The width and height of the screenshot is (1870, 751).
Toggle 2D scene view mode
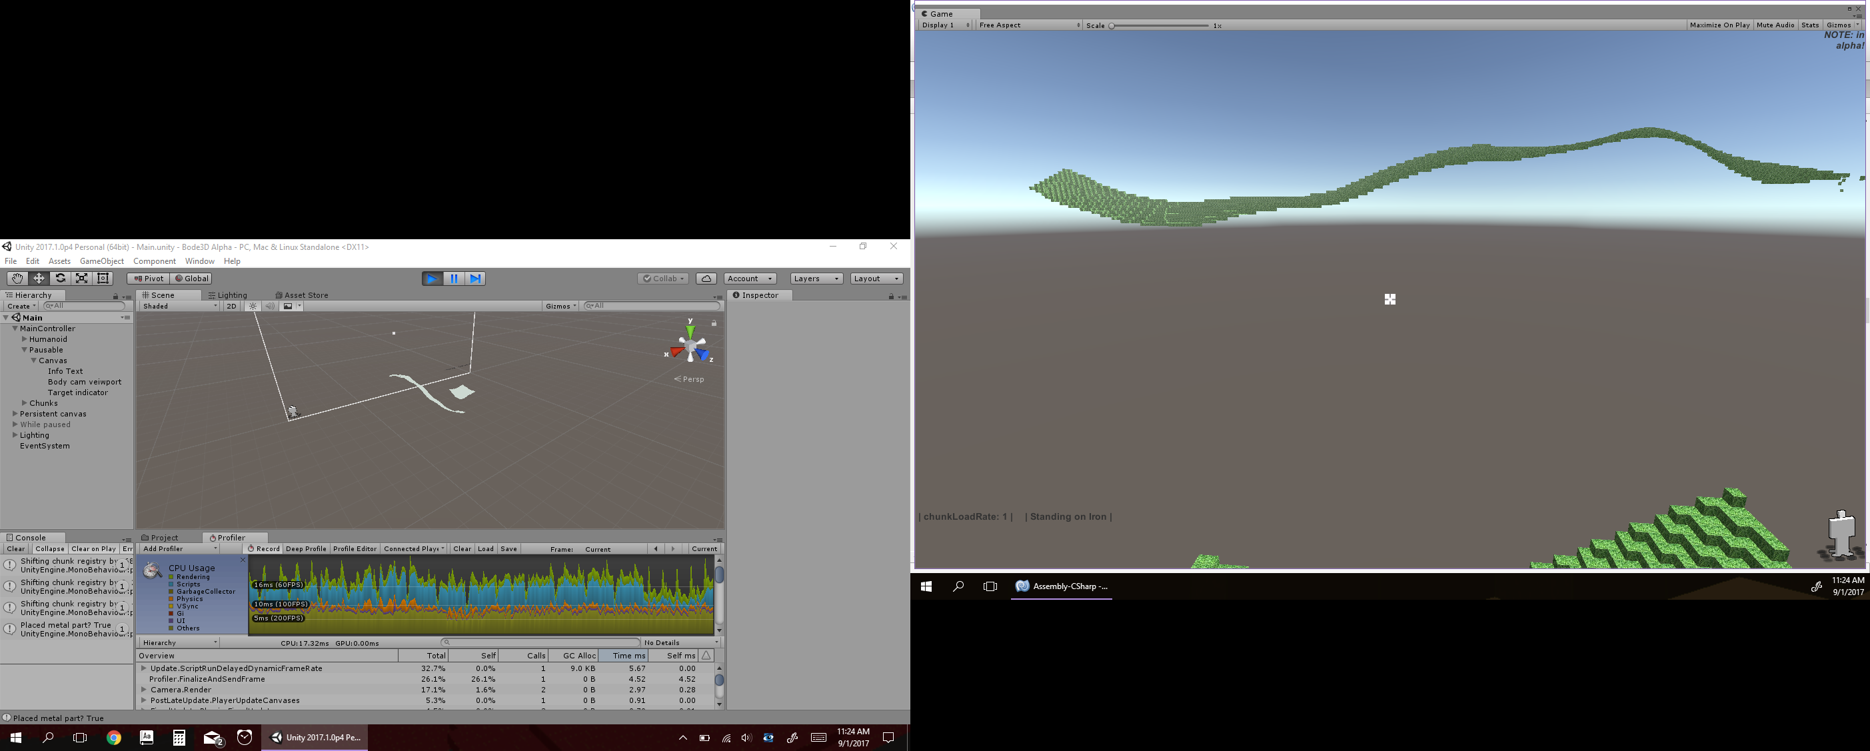click(x=231, y=307)
